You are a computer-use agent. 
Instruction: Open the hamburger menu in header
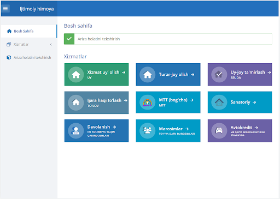tap(5, 9)
